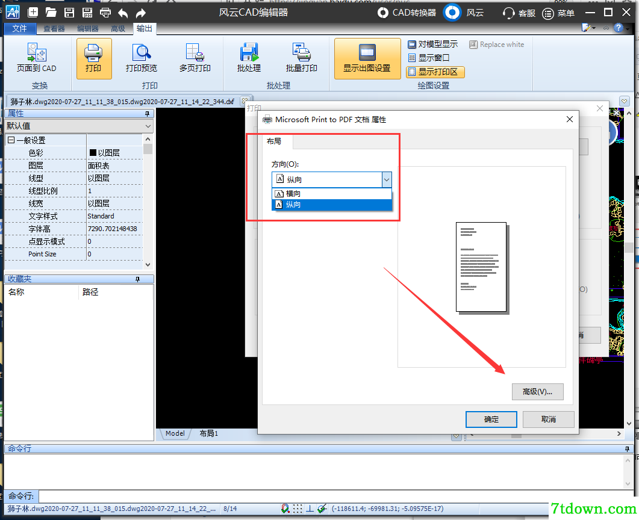Click 取消 in the PDF properties dialog
The image size is (639, 520).
(548, 419)
